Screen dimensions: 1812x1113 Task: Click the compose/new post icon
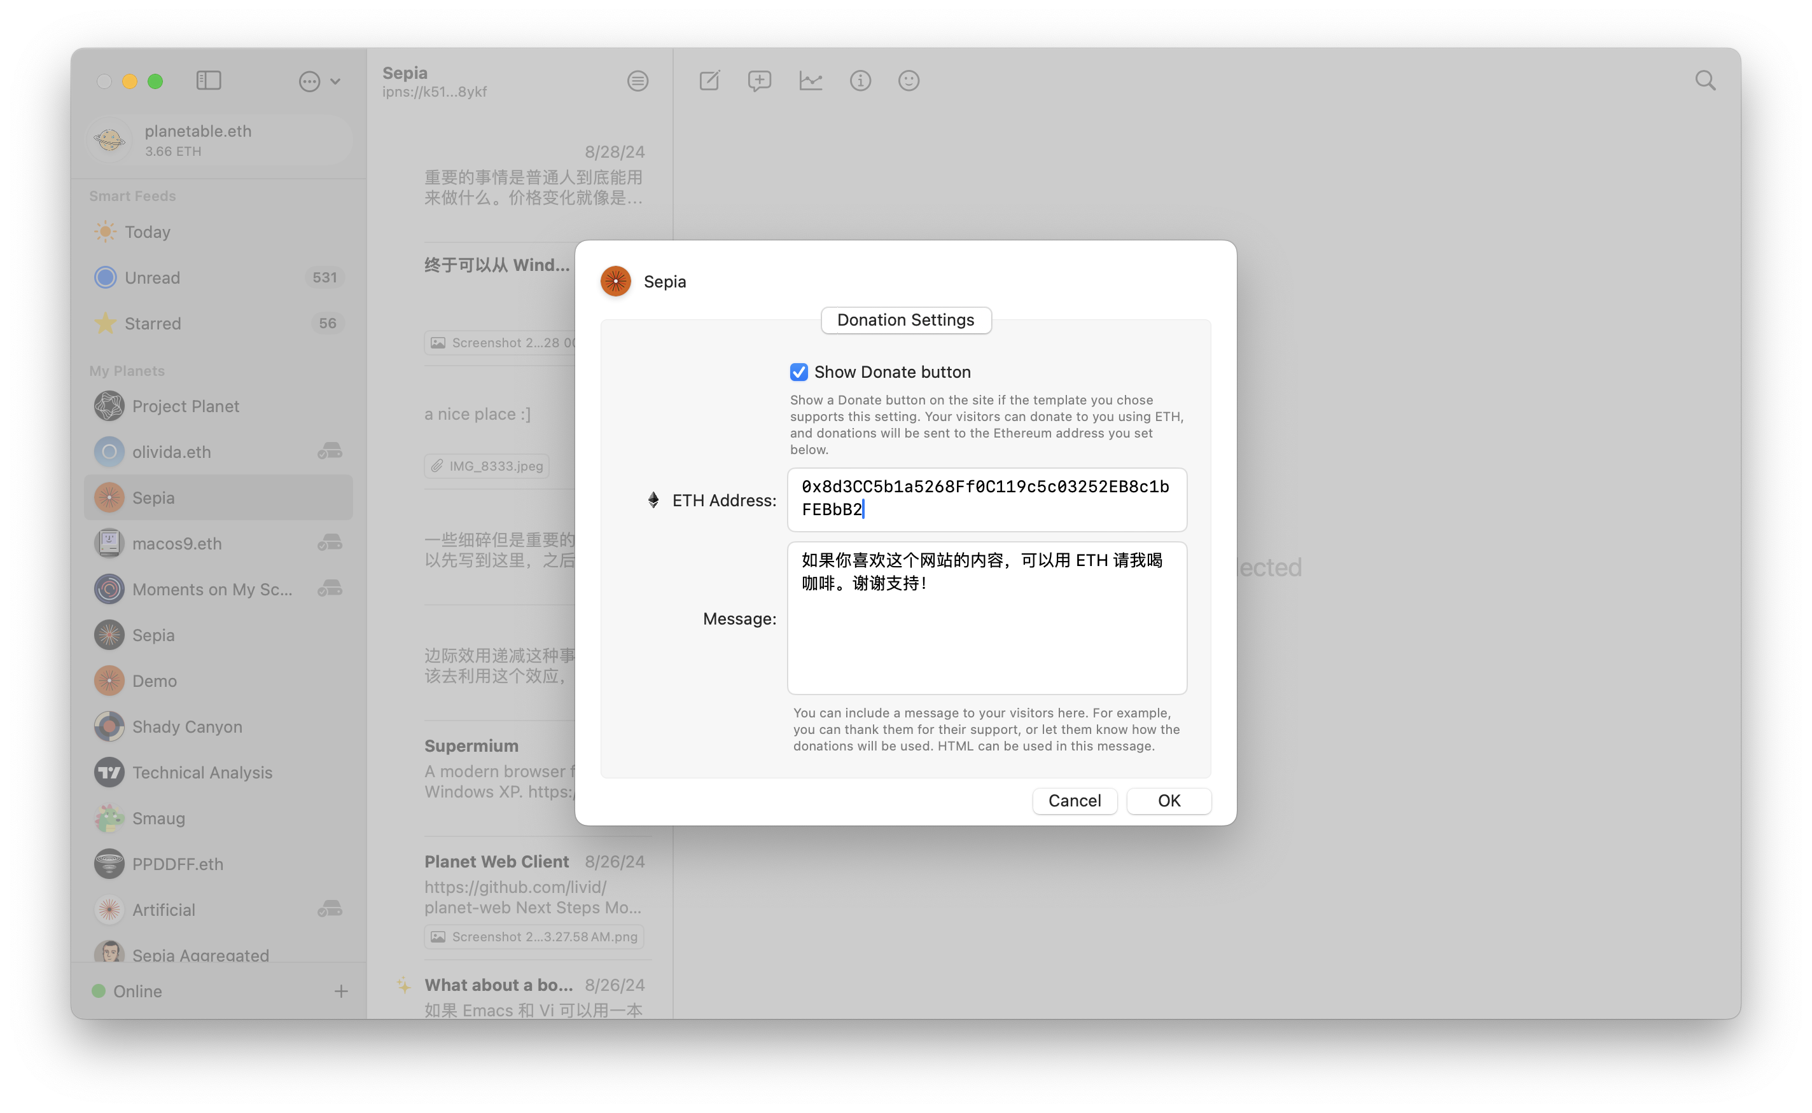[709, 81]
